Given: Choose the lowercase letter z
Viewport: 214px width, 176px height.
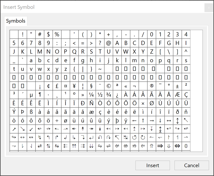Looking at the screenshot, I should (65, 69).
